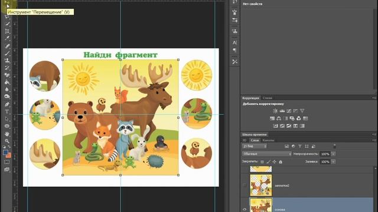
Task: Select the Hand tool
Action: point(7,134)
